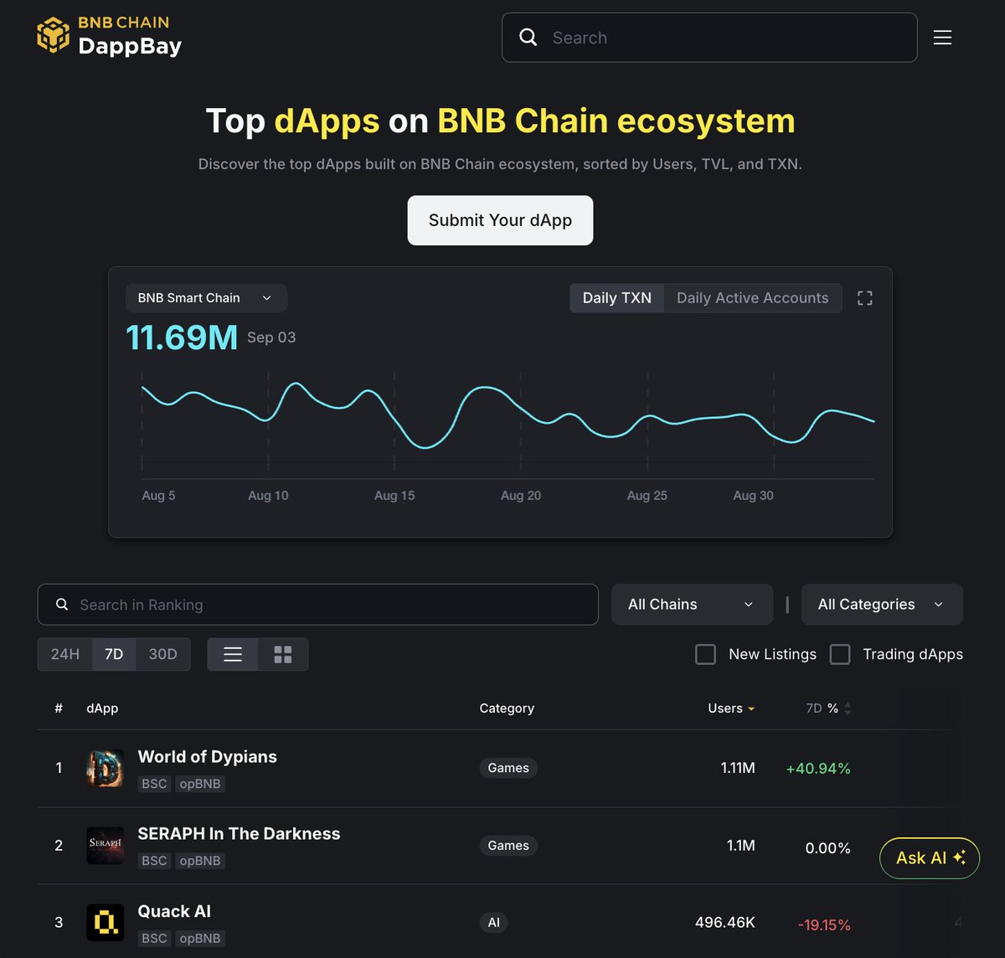The height and width of the screenshot is (958, 1005).
Task: Click the magnifier icon in the top search bar
Action: click(528, 38)
